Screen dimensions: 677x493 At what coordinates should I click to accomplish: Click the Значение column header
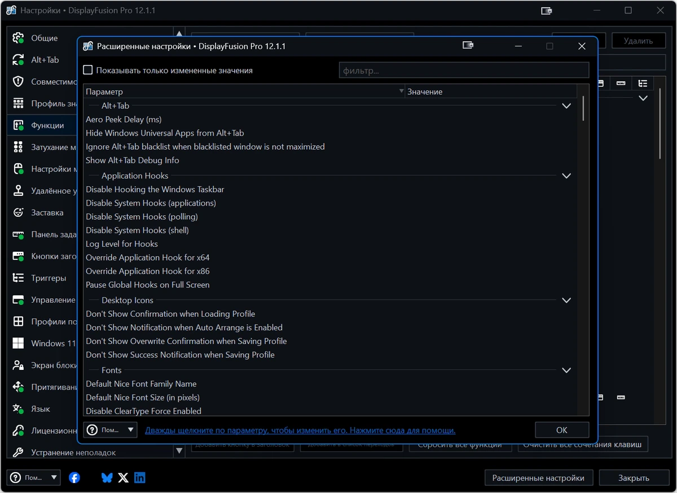point(491,91)
